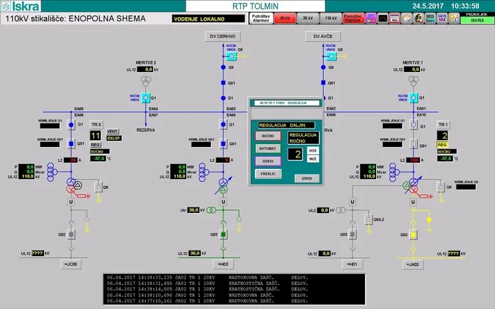This screenshot has width=495, height=309.
Task: Click Potrditev Alarmov button
Action: click(261, 19)
